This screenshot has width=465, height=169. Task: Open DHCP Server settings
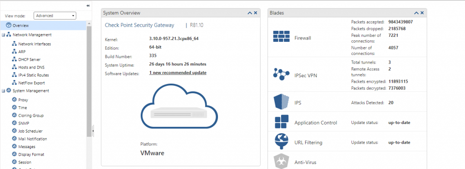click(30, 60)
